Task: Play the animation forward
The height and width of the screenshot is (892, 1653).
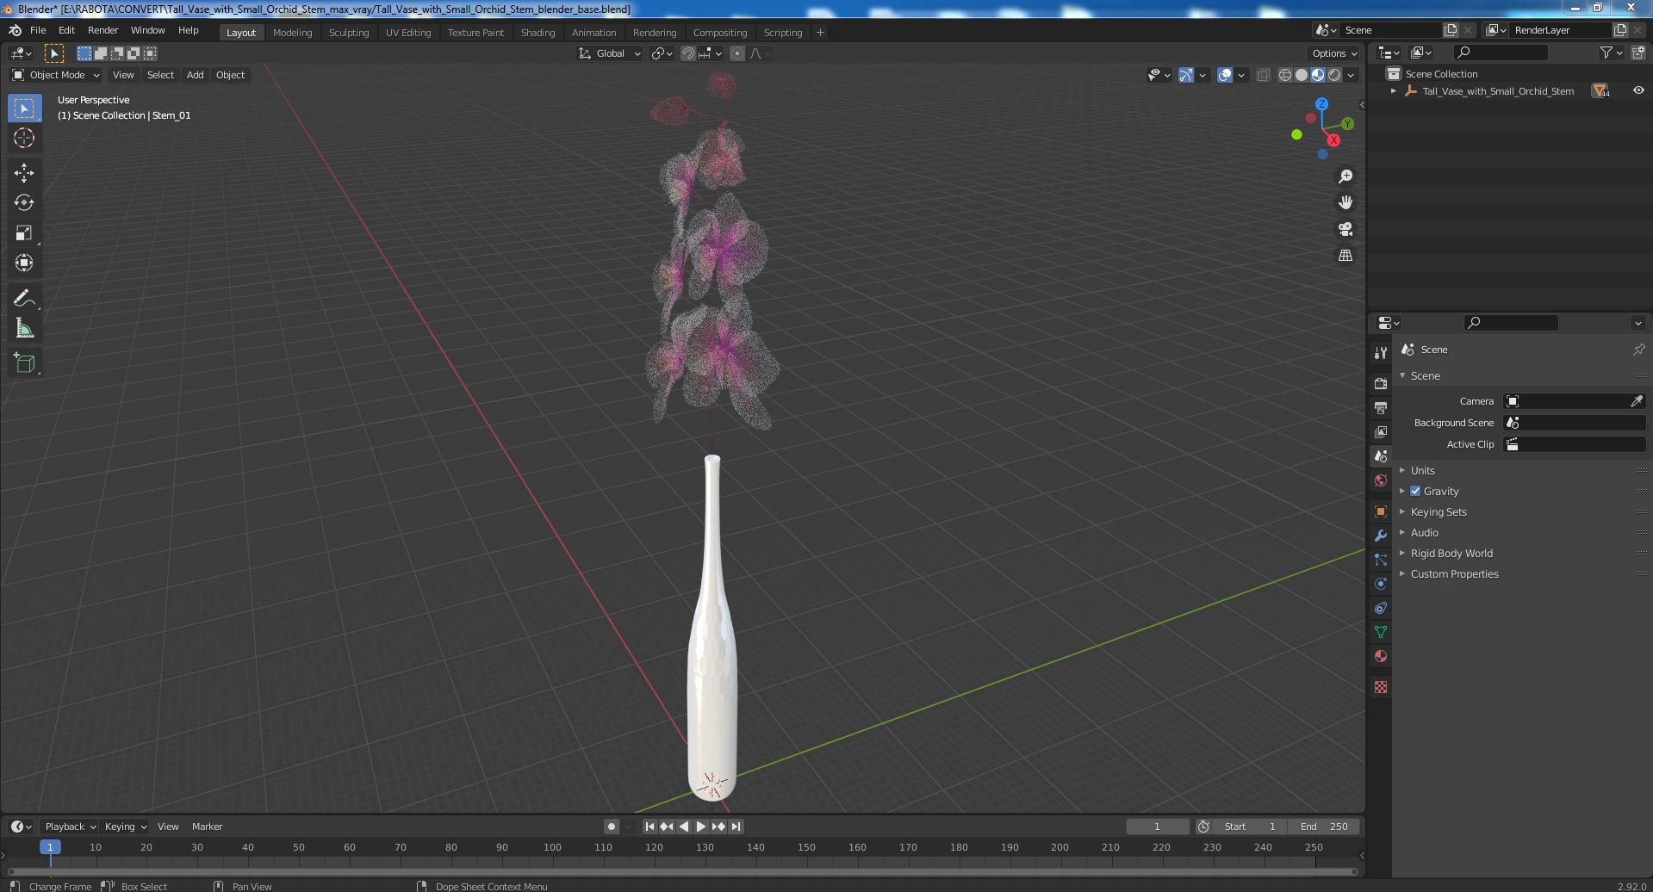Action: 701,827
